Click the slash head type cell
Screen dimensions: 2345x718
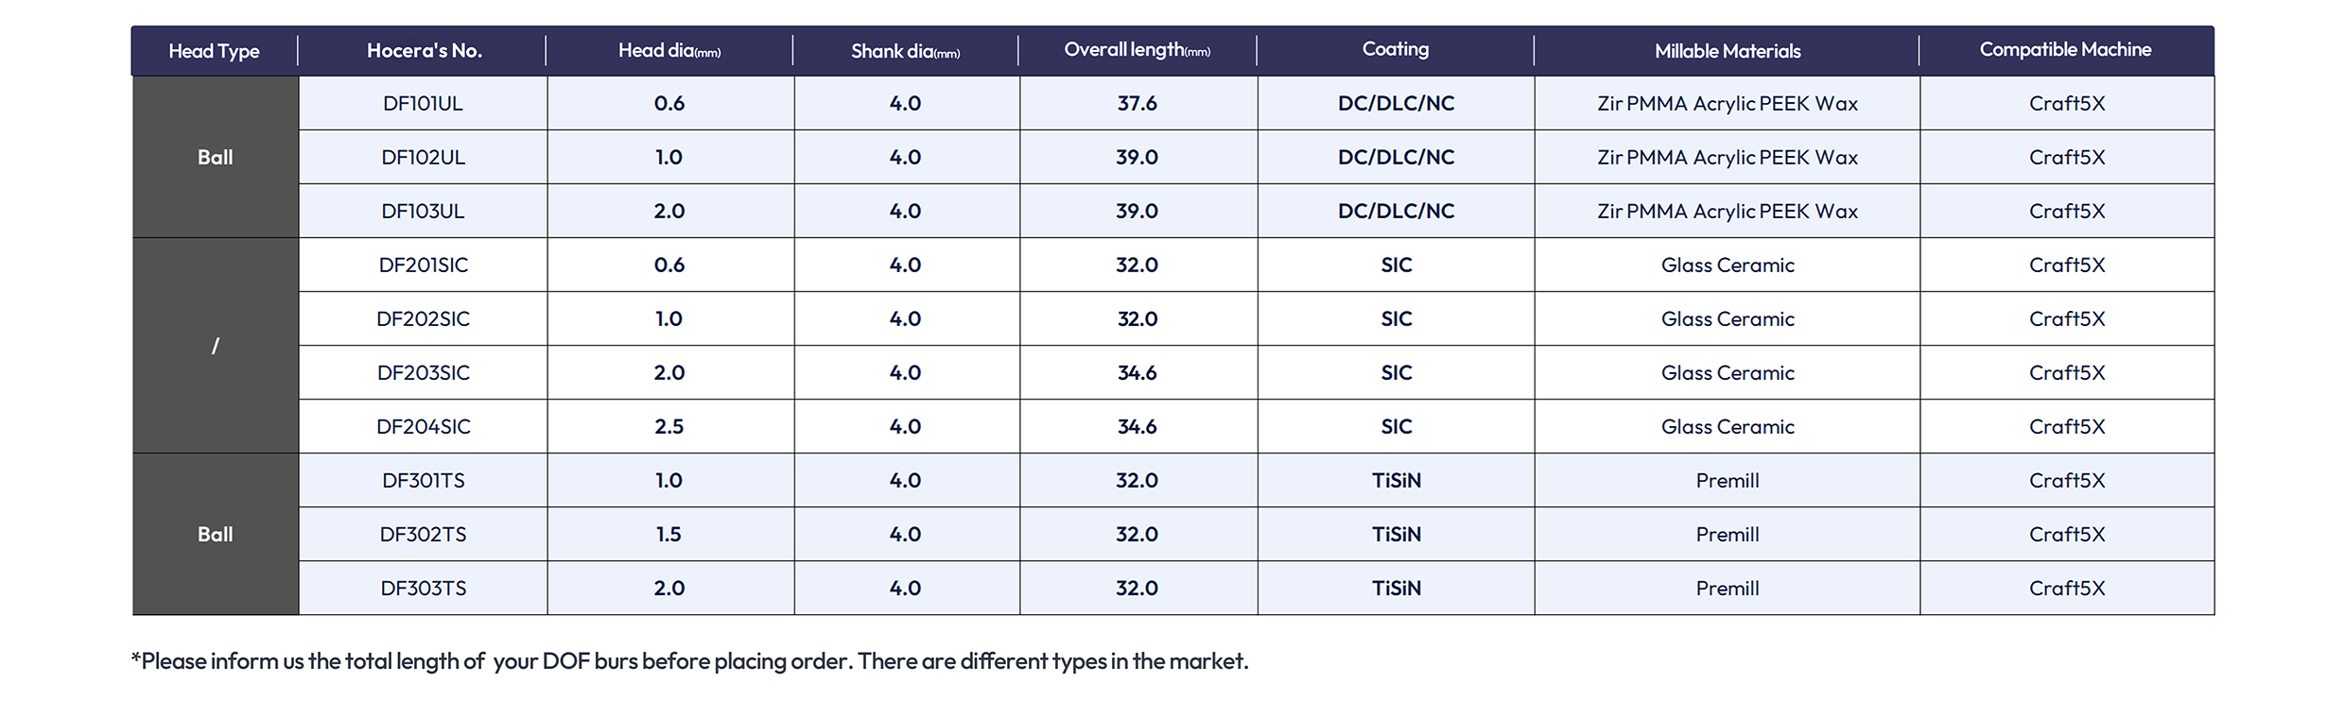216,346
